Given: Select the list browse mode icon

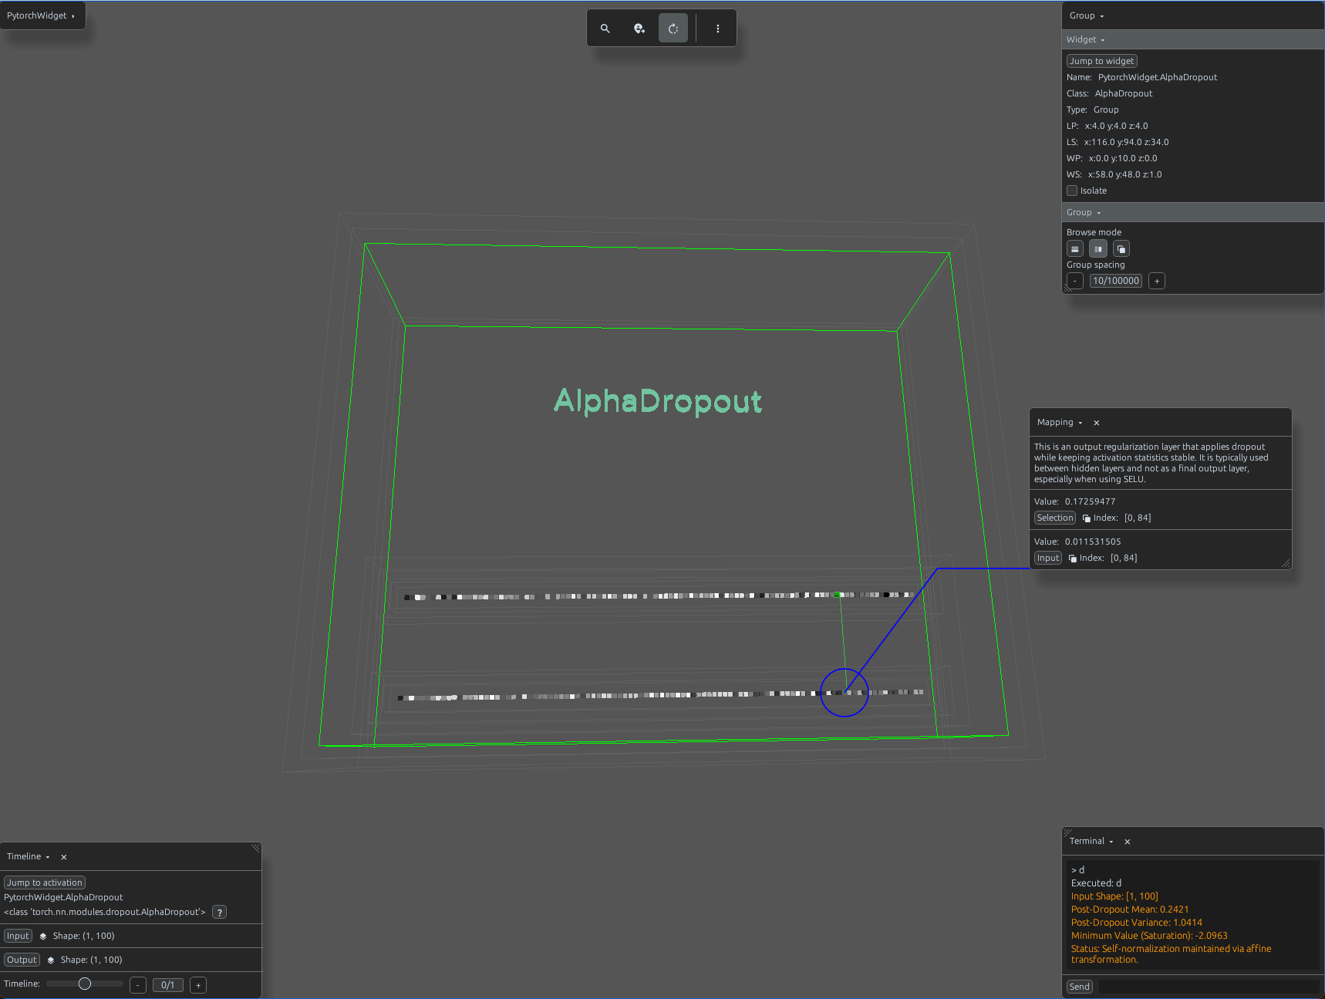Looking at the screenshot, I should point(1075,249).
